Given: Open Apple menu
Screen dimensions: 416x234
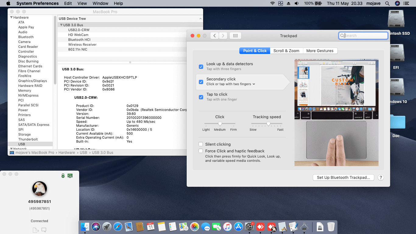Looking at the screenshot, I should click(8, 3).
